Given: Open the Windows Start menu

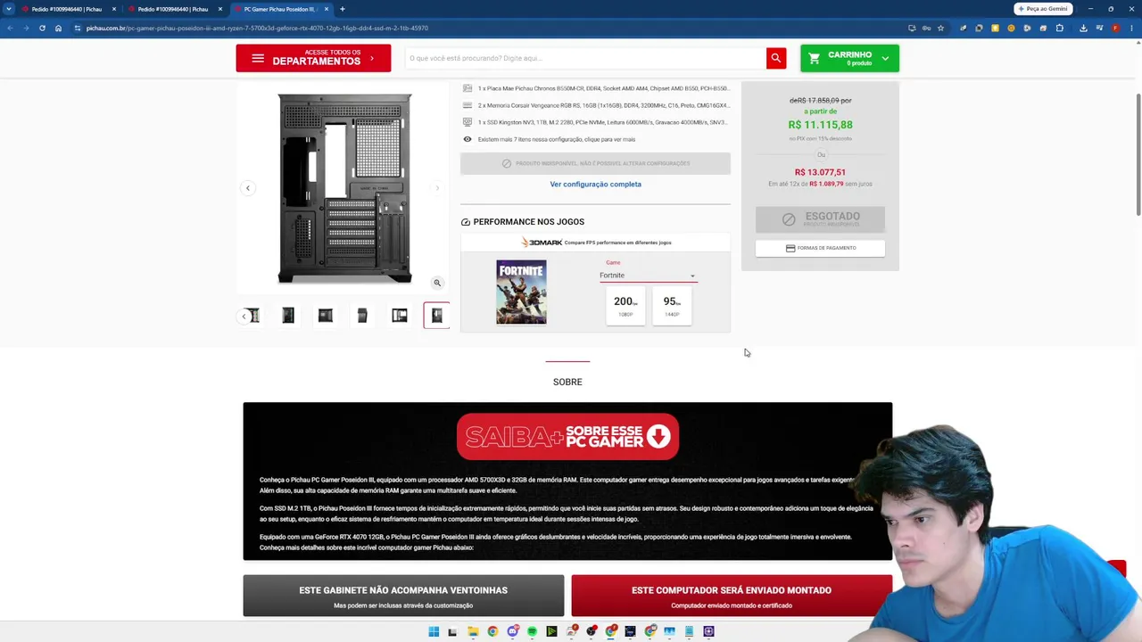Looking at the screenshot, I should (x=434, y=631).
